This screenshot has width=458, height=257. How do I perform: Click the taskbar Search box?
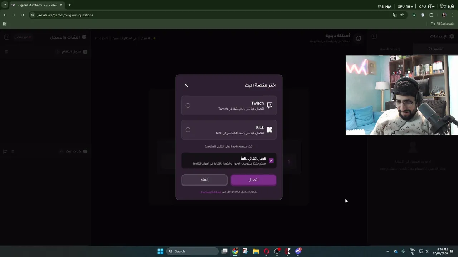193,251
